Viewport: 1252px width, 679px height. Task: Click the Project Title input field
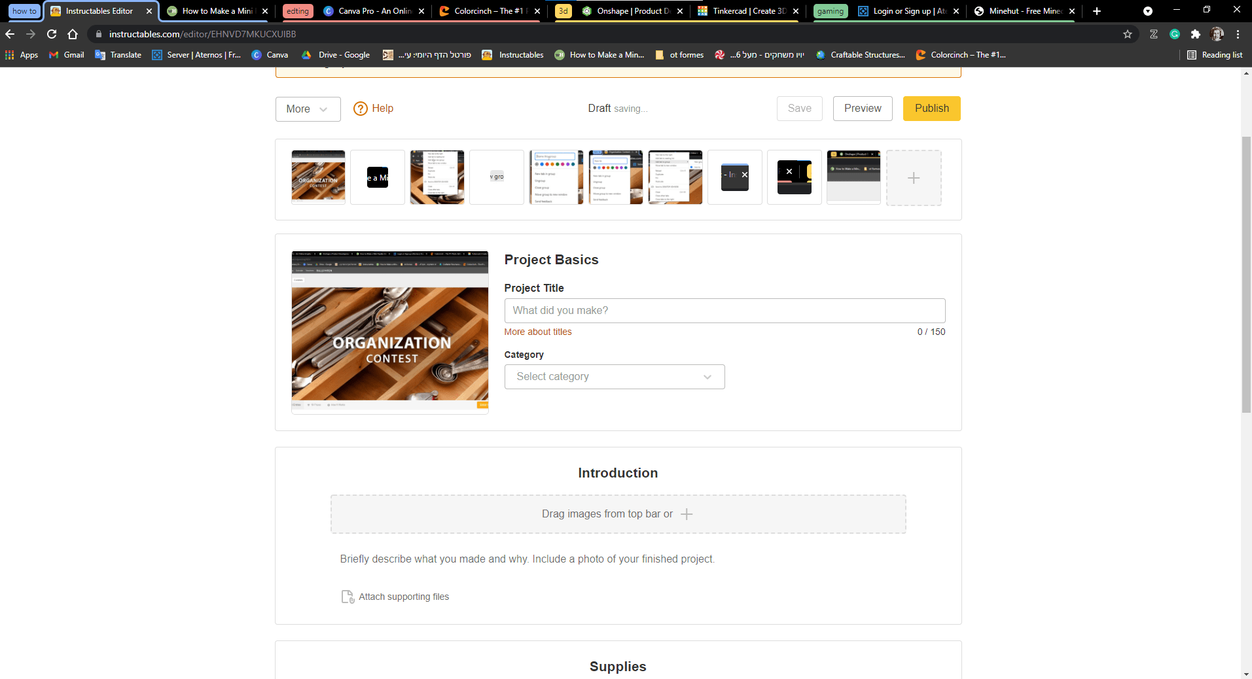pos(724,310)
